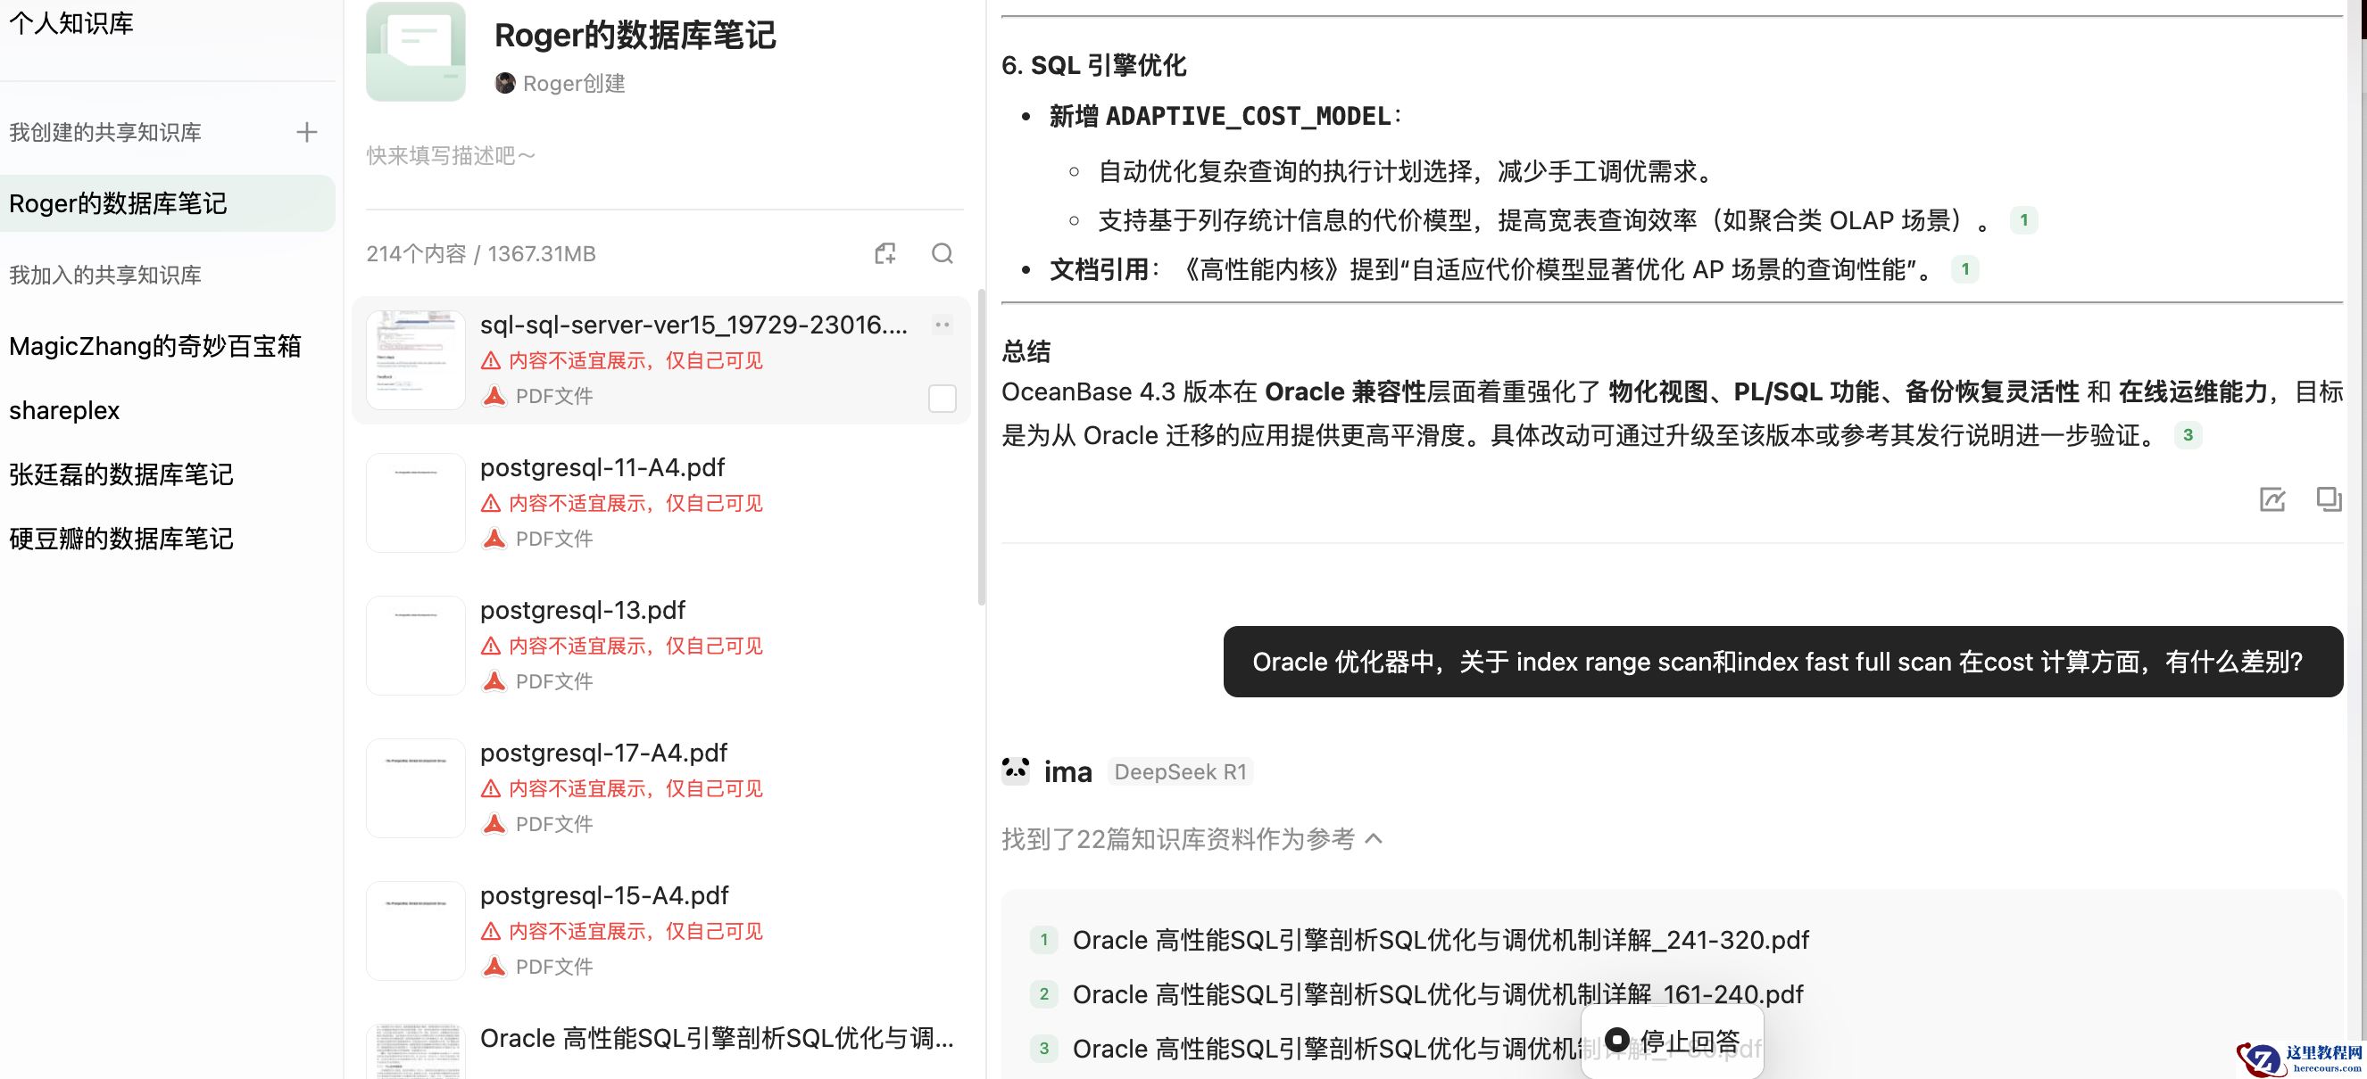
Task: Tick the checkbox on the sql-sql-server file row
Action: pos(942,399)
